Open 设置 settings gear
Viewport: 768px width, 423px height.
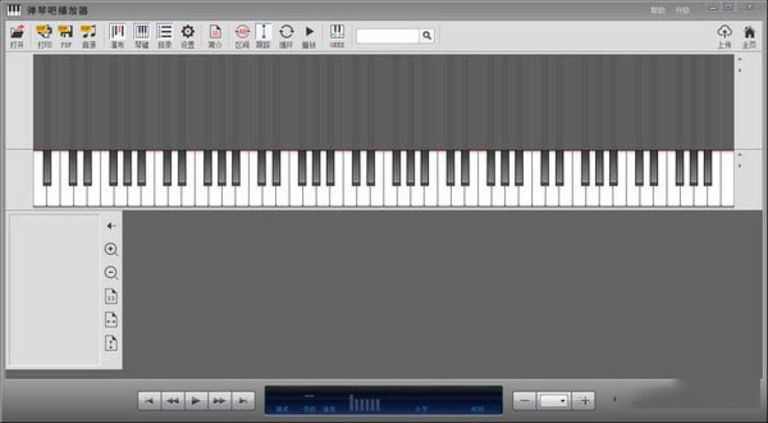click(187, 36)
